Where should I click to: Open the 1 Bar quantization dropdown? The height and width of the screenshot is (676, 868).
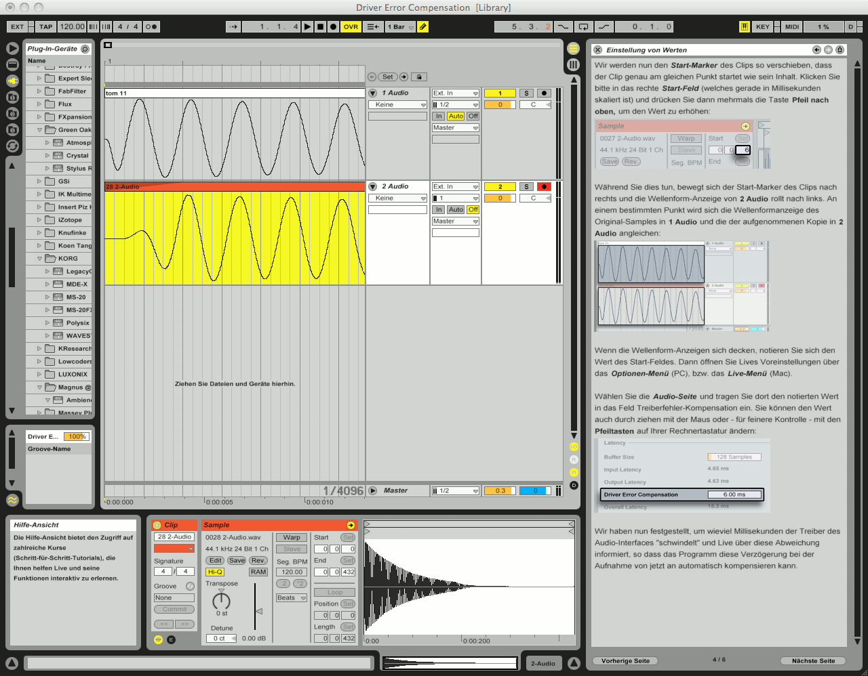[401, 27]
